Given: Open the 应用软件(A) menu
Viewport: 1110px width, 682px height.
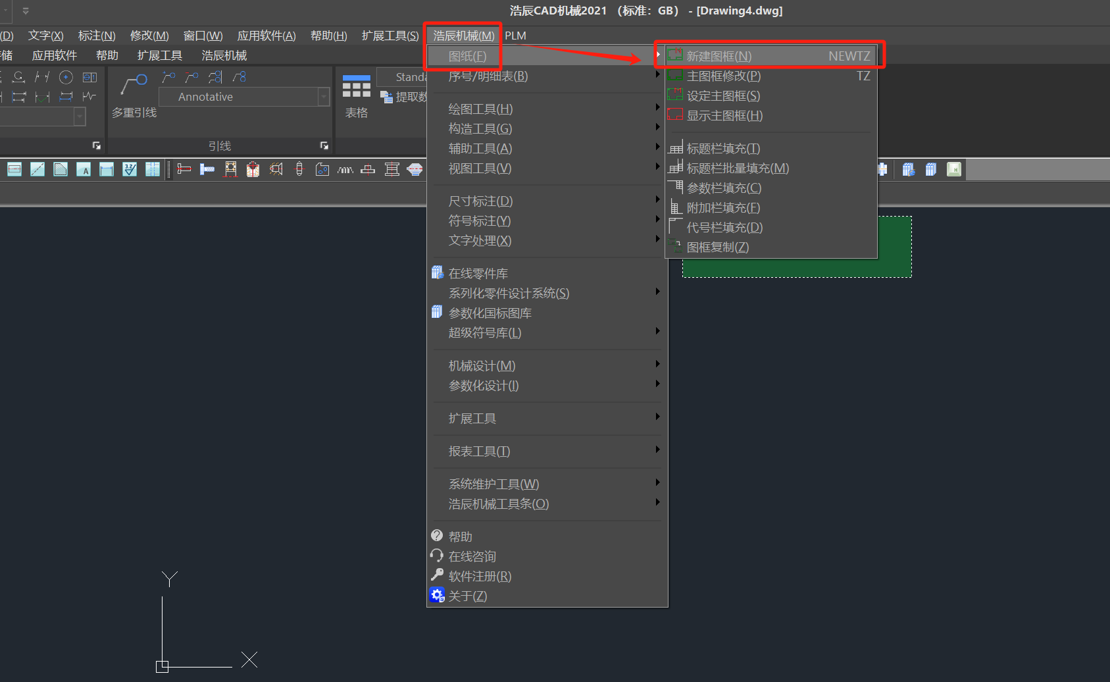Looking at the screenshot, I should 266,36.
